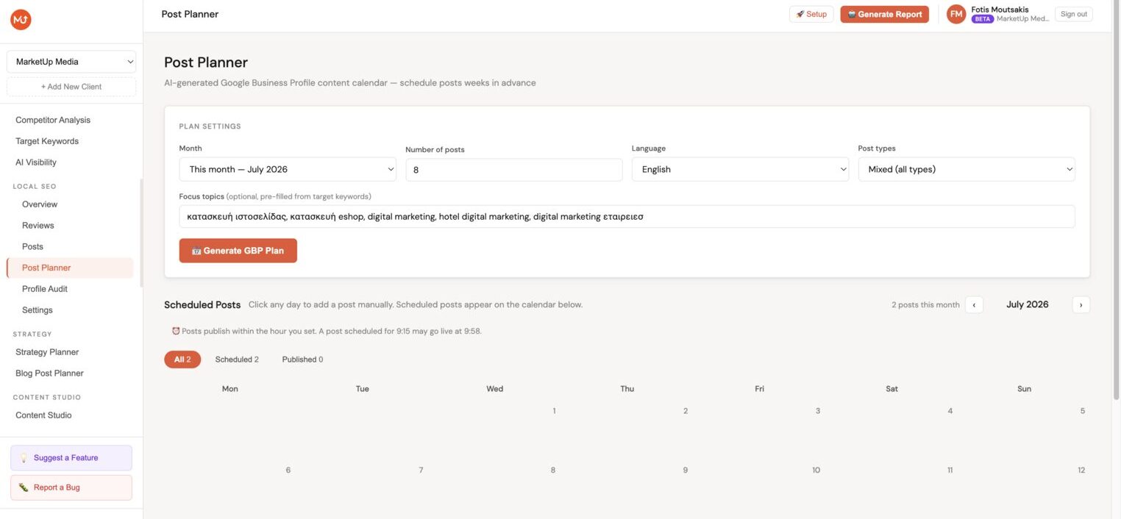Click day 9 on the calendar
Image resolution: width=1121 pixels, height=519 pixels.
686,470
